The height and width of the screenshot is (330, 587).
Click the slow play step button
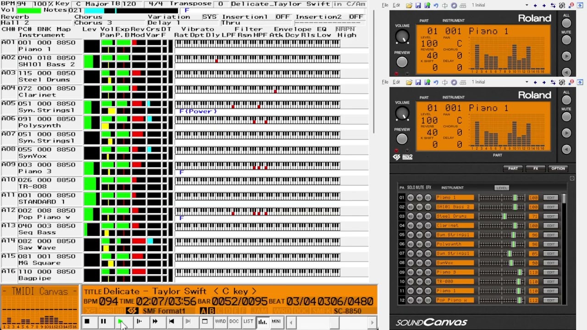(x=138, y=322)
